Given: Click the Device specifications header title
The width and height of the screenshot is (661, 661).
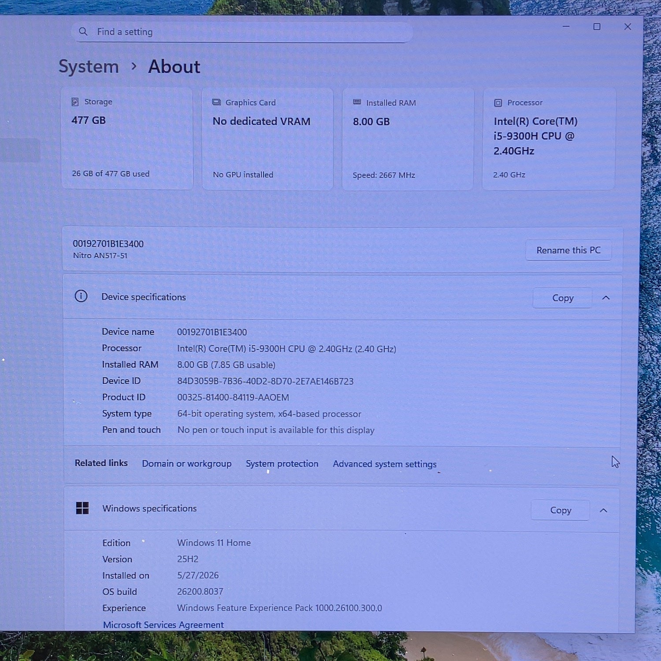Looking at the screenshot, I should 144,297.
